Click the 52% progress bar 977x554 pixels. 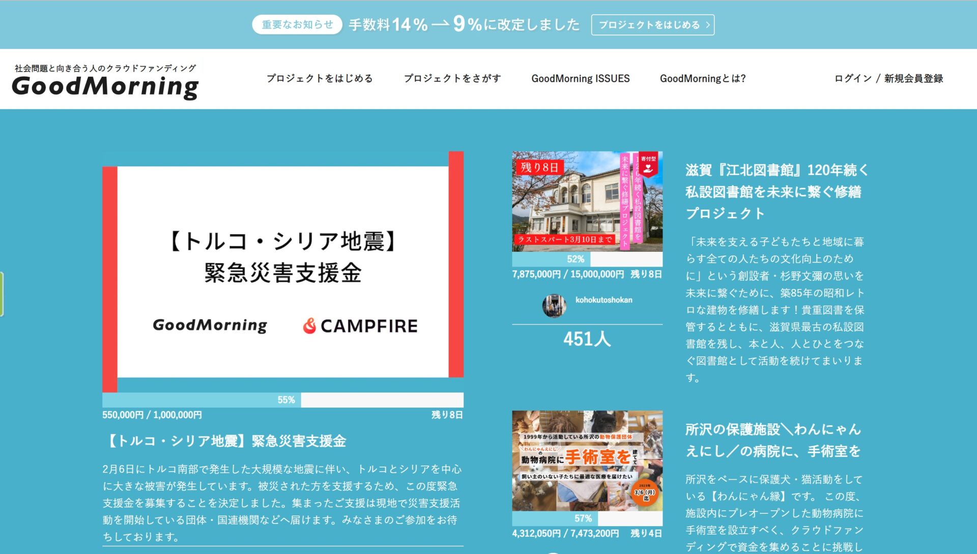pyautogui.click(x=587, y=259)
